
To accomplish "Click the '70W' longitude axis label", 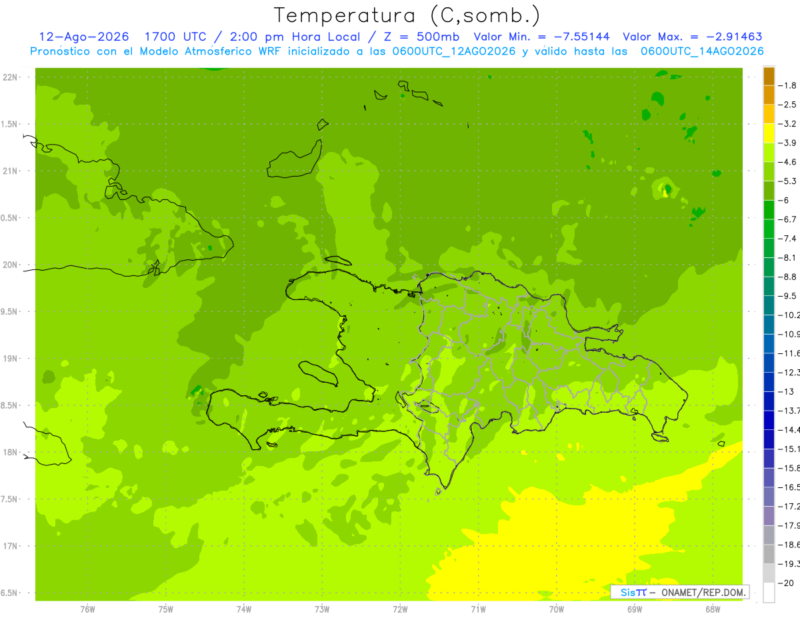I will pos(556,609).
